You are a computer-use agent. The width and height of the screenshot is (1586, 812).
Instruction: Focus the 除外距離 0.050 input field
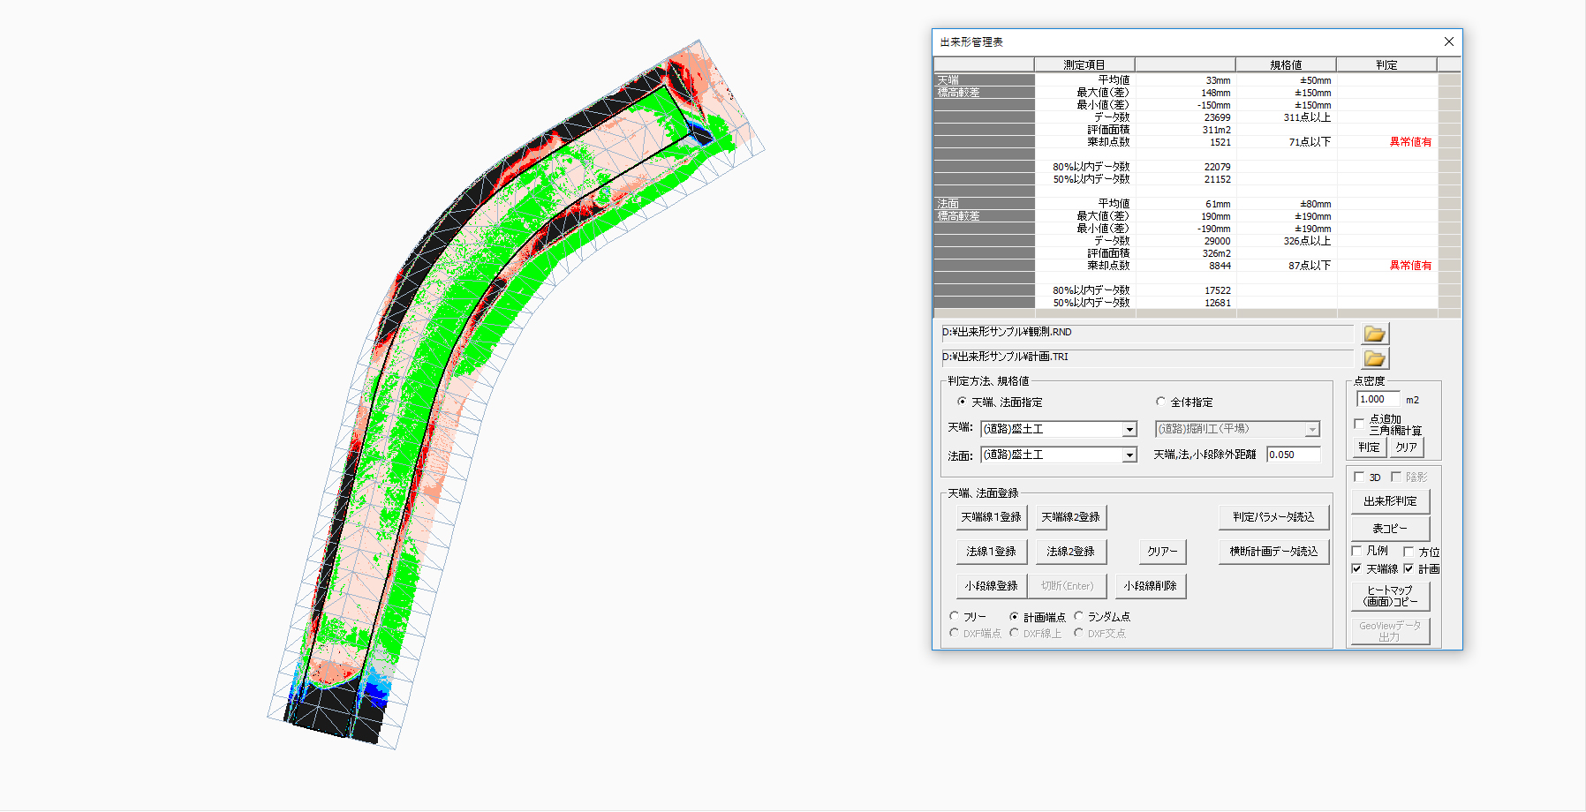pyautogui.click(x=1293, y=455)
